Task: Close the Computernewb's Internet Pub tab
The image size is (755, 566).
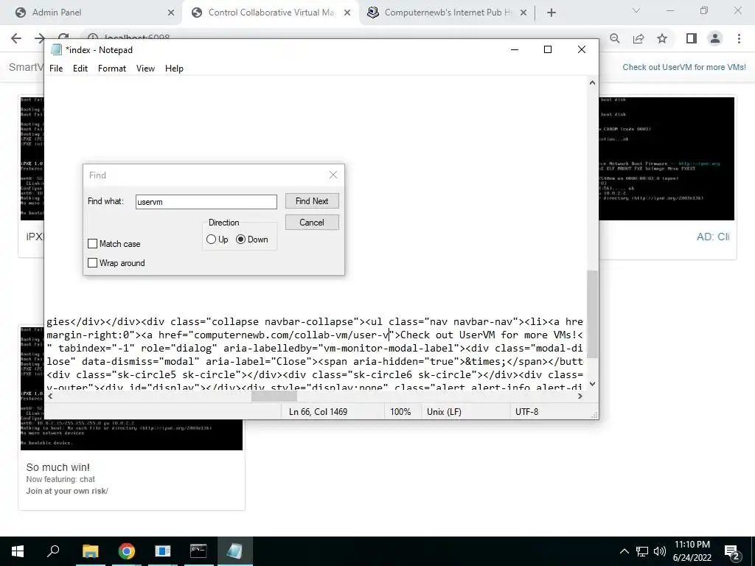Action: coord(523,13)
